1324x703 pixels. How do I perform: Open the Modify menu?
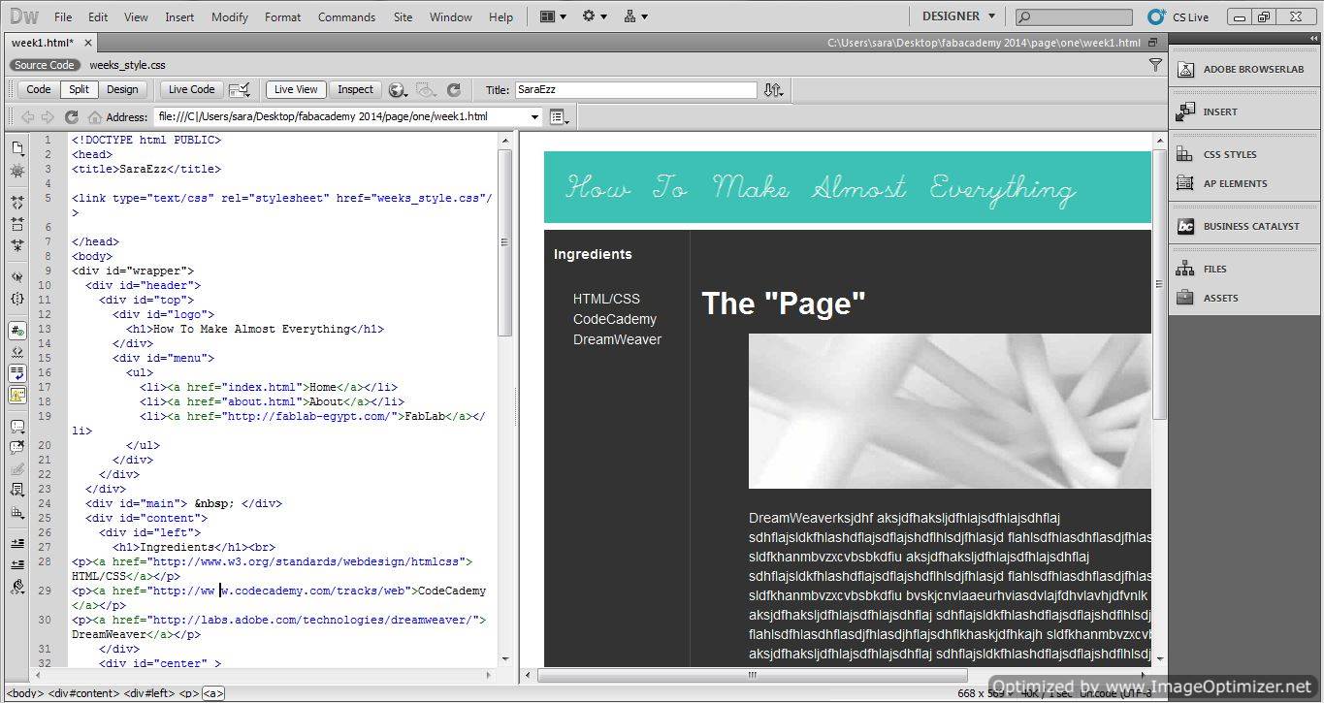[x=230, y=16]
